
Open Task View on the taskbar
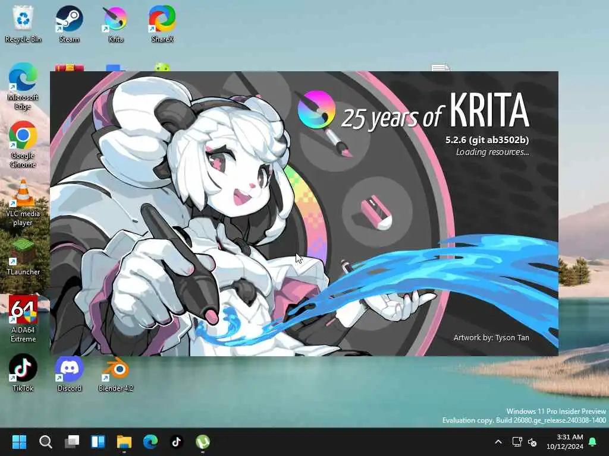click(x=72, y=442)
